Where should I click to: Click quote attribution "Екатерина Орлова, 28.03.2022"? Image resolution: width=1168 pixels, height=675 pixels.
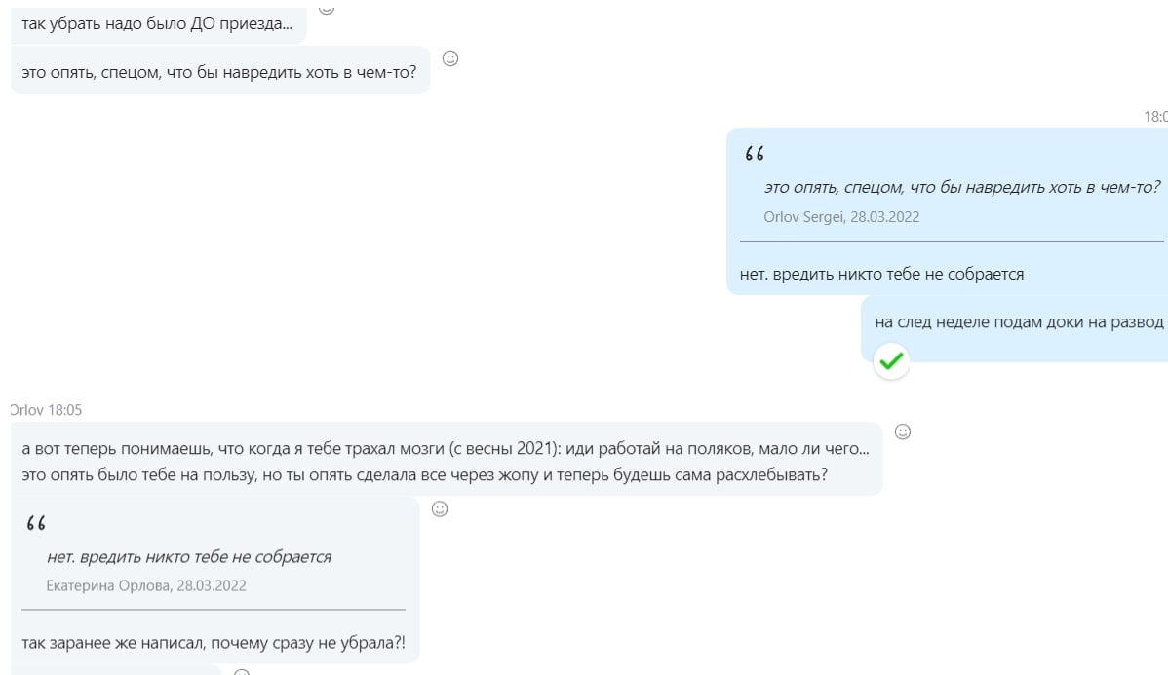[x=146, y=585]
